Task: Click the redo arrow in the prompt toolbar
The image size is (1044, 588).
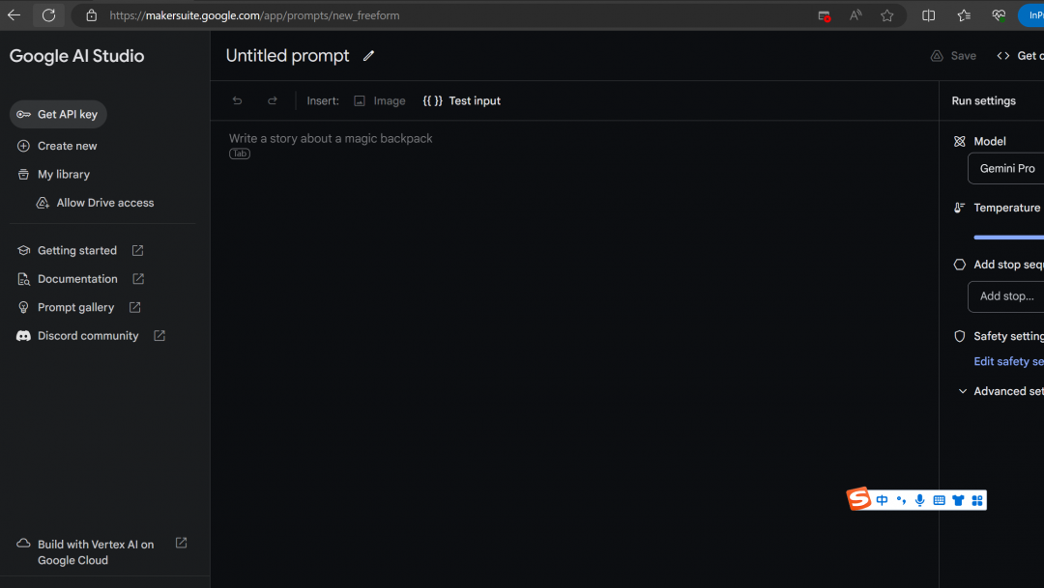Action: click(273, 100)
